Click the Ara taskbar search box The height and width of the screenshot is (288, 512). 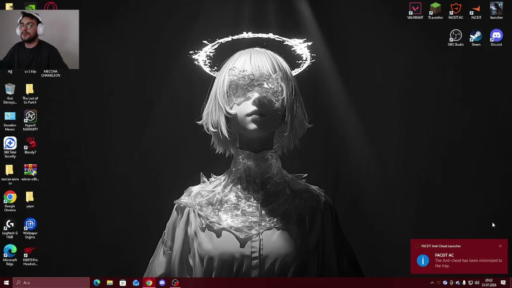[x=51, y=283]
